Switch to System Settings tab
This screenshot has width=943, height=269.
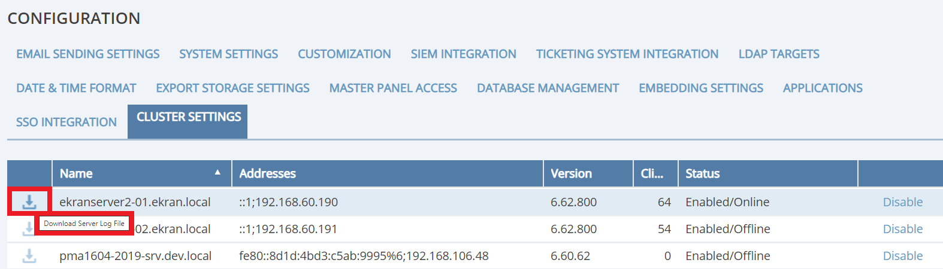[x=228, y=54]
